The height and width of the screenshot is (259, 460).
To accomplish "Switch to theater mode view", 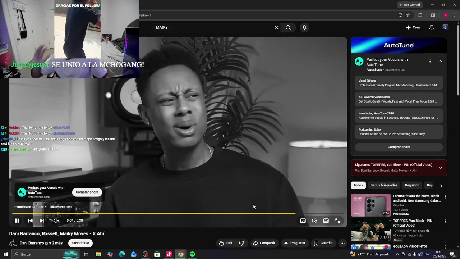I will click(x=326, y=221).
